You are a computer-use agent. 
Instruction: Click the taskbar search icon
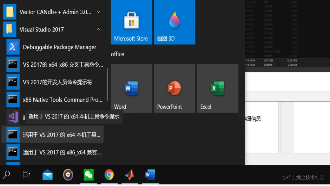point(7,175)
